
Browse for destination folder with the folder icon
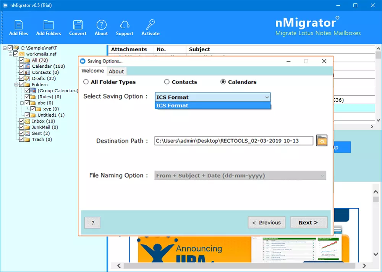[x=322, y=140]
